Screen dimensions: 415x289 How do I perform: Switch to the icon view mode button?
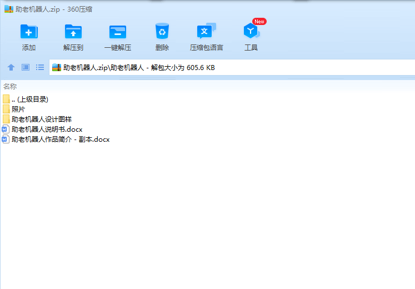pos(26,67)
